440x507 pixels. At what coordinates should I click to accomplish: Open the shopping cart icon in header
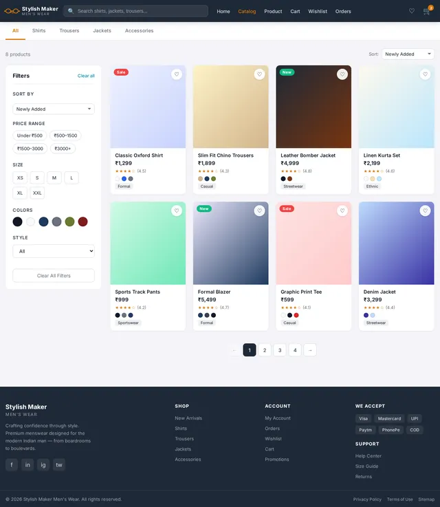coord(426,11)
